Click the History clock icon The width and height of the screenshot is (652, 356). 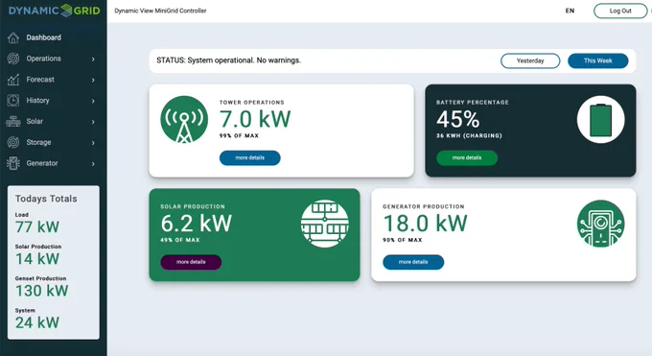click(13, 101)
